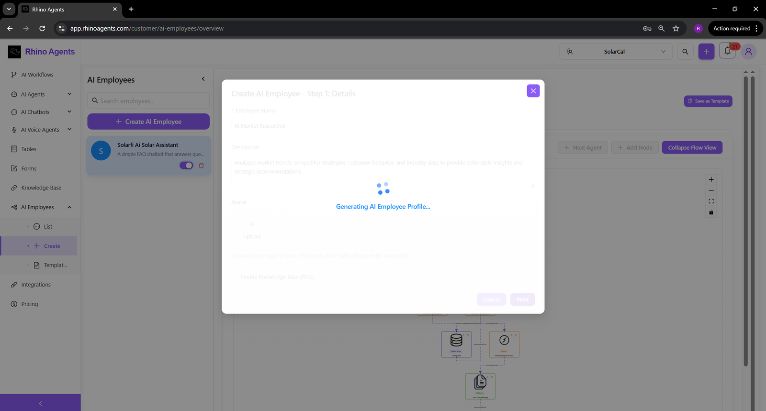Open the notifications bell
766x411 pixels.
[x=727, y=51]
